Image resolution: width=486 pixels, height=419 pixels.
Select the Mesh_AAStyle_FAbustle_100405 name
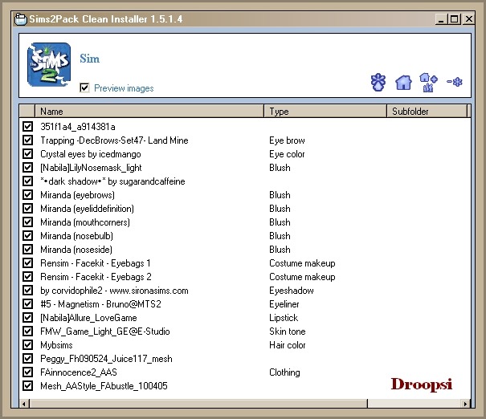click(x=104, y=386)
